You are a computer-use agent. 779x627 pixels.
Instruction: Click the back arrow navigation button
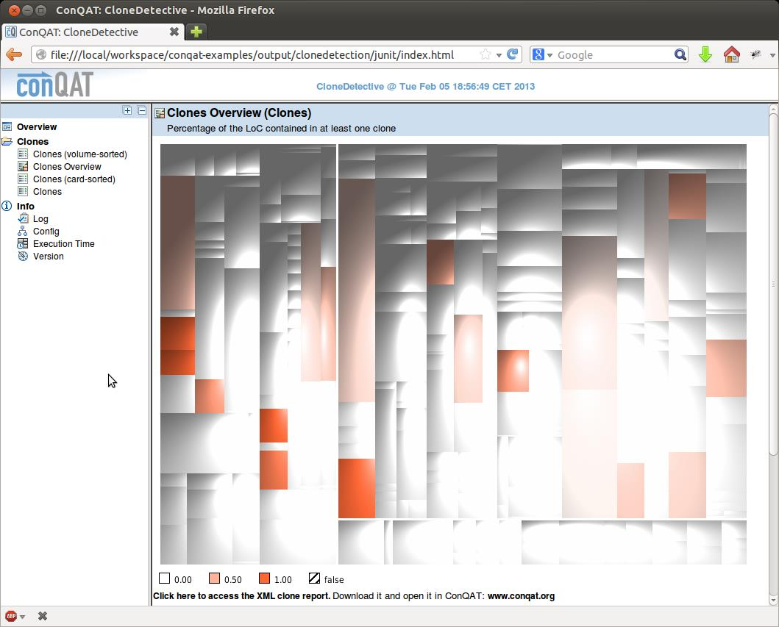[14, 54]
